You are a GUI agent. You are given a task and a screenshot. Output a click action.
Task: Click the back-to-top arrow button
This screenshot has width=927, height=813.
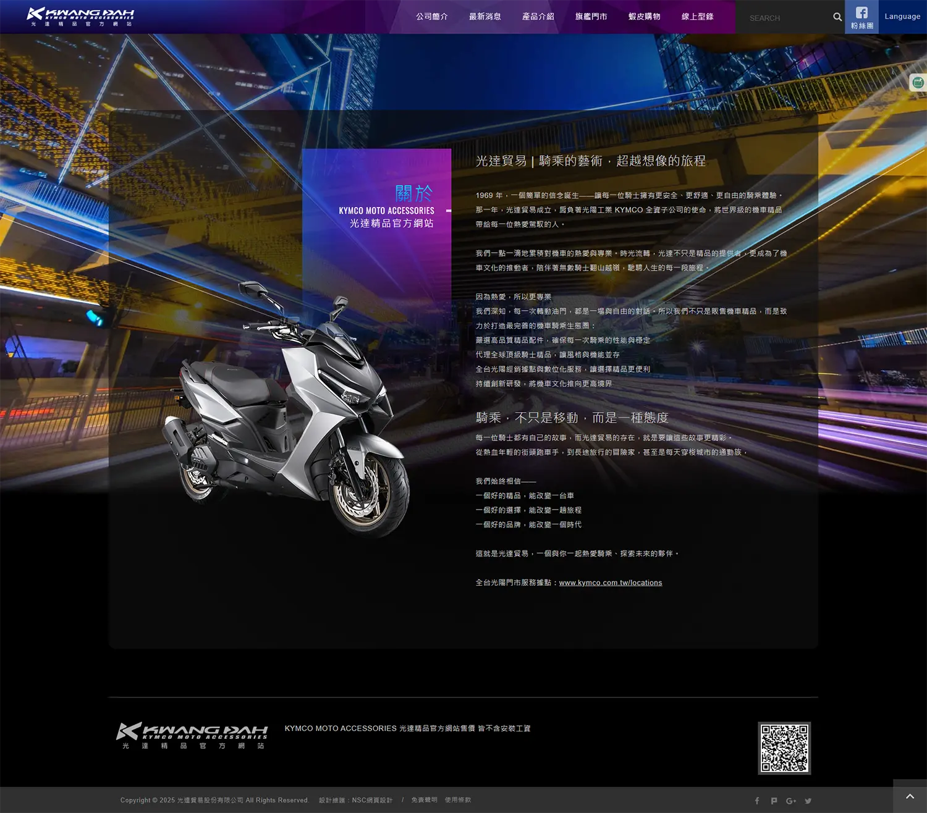point(910,796)
